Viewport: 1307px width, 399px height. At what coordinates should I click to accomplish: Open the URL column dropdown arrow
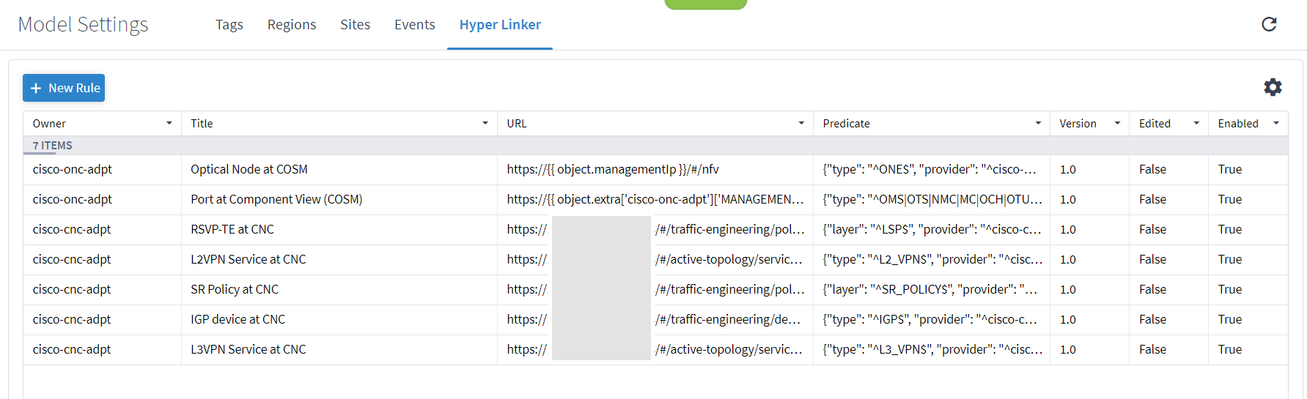click(801, 123)
